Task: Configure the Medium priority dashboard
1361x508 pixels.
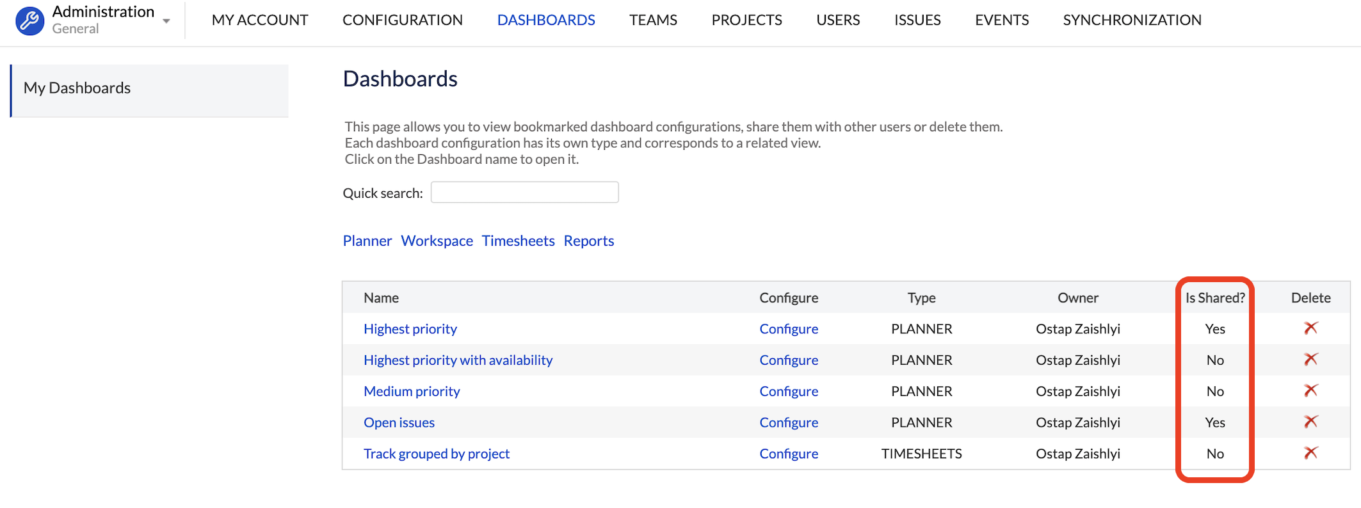Action: [788, 392]
